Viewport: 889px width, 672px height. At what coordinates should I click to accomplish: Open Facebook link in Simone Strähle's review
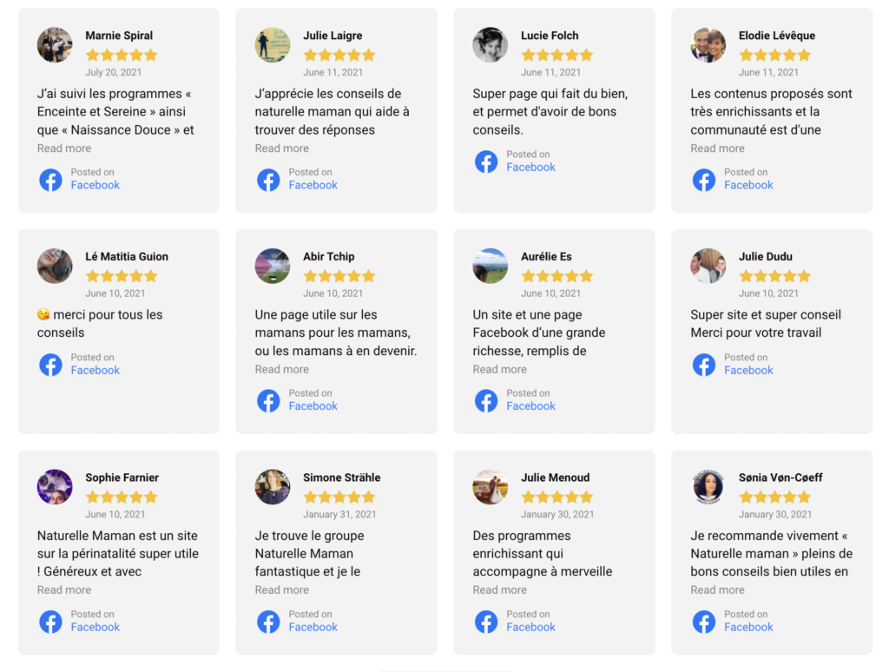pos(313,627)
